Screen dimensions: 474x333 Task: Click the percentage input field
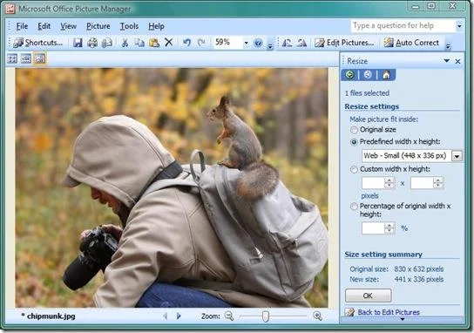(373, 228)
